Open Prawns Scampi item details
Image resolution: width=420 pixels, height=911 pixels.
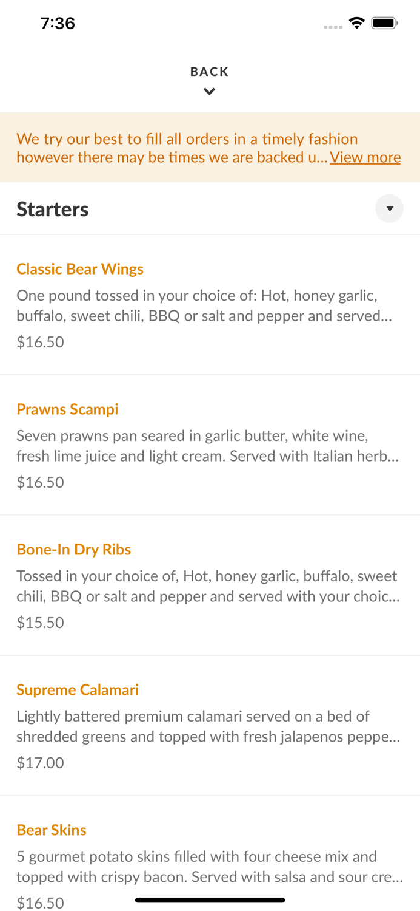click(x=67, y=409)
